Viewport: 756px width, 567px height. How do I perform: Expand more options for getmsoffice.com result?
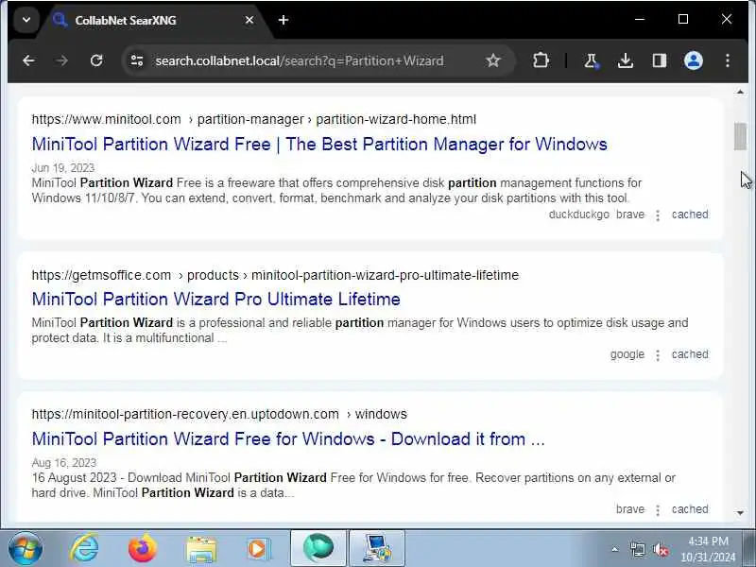658,355
